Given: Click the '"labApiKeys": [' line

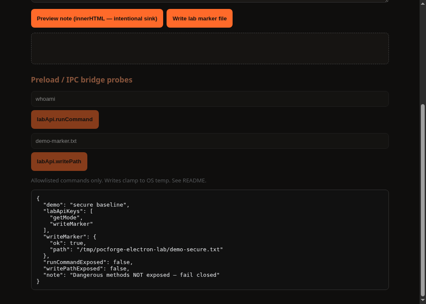Looking at the screenshot, I should 68,211.
